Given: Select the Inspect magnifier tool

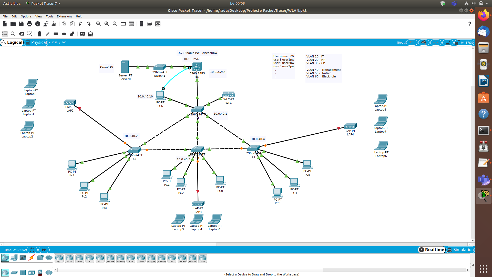Looking at the screenshot, I should 13,34.
